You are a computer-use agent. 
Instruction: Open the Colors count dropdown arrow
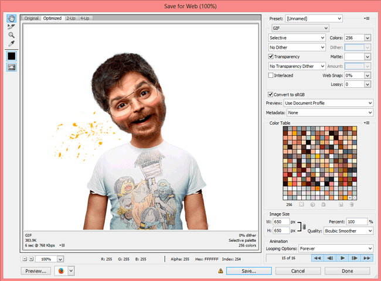click(x=368, y=38)
